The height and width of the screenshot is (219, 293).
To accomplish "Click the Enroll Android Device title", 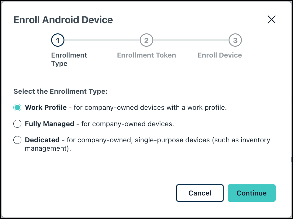I will (63, 20).
